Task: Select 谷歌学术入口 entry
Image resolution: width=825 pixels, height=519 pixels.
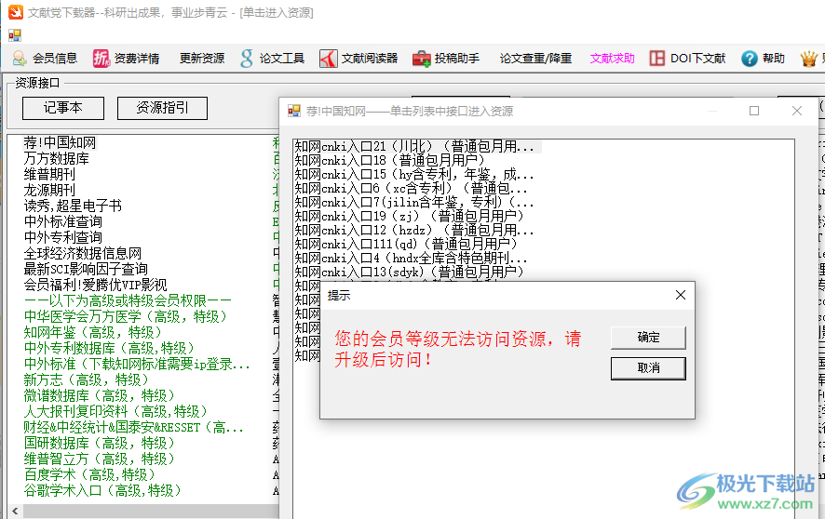Action: (102, 490)
